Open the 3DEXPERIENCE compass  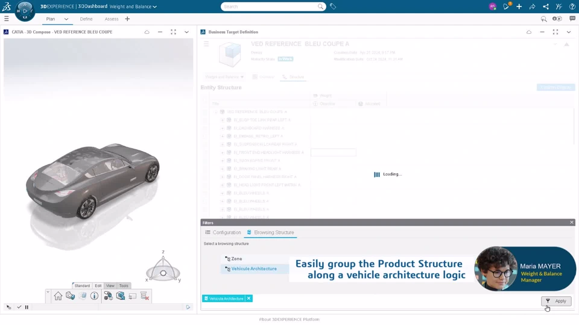25,11
